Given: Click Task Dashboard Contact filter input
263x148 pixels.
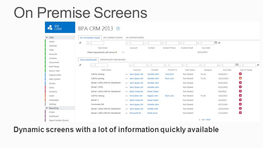Looking at the screenshot, I should 158,65.
